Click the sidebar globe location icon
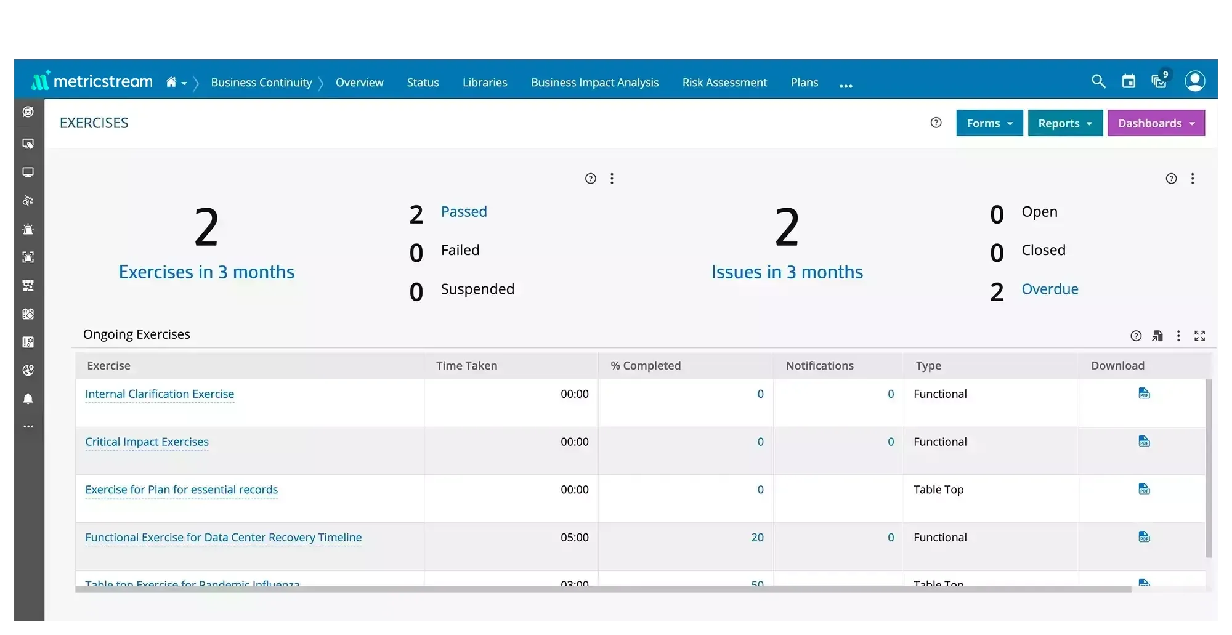This screenshot has width=1232, height=635. (x=28, y=370)
